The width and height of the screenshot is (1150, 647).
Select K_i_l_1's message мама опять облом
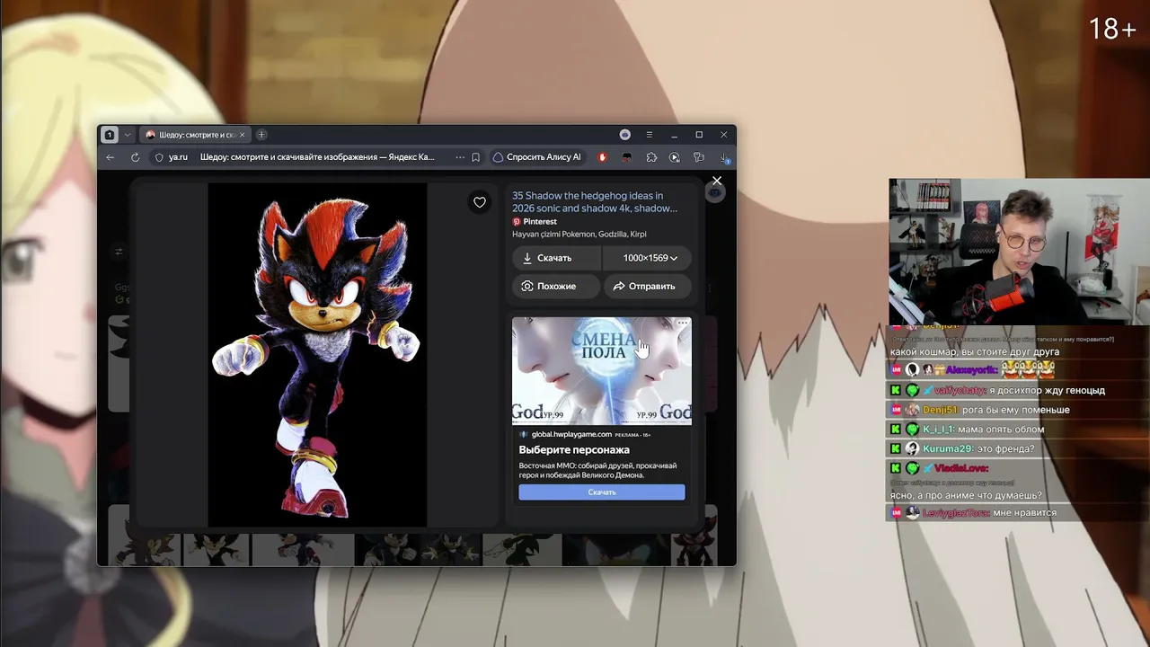[x=1003, y=429]
